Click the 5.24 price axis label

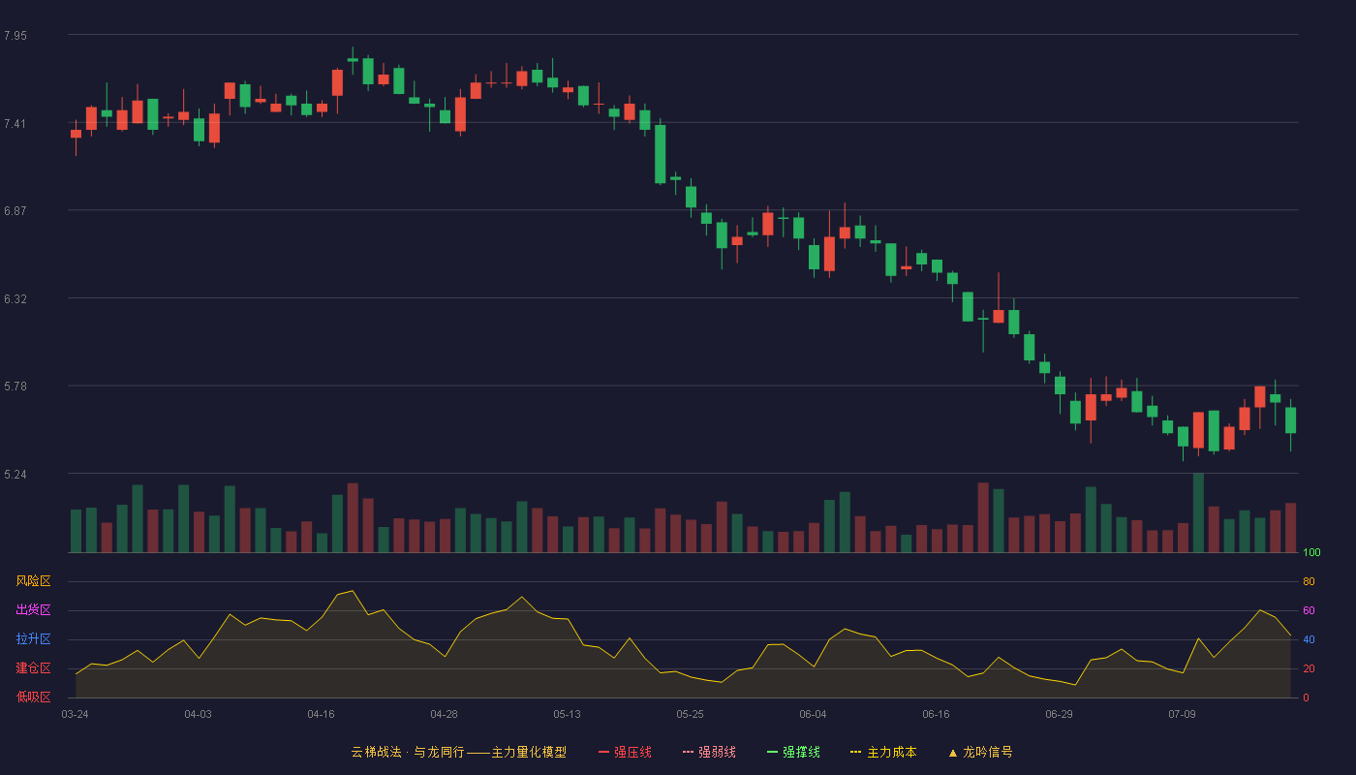15,475
